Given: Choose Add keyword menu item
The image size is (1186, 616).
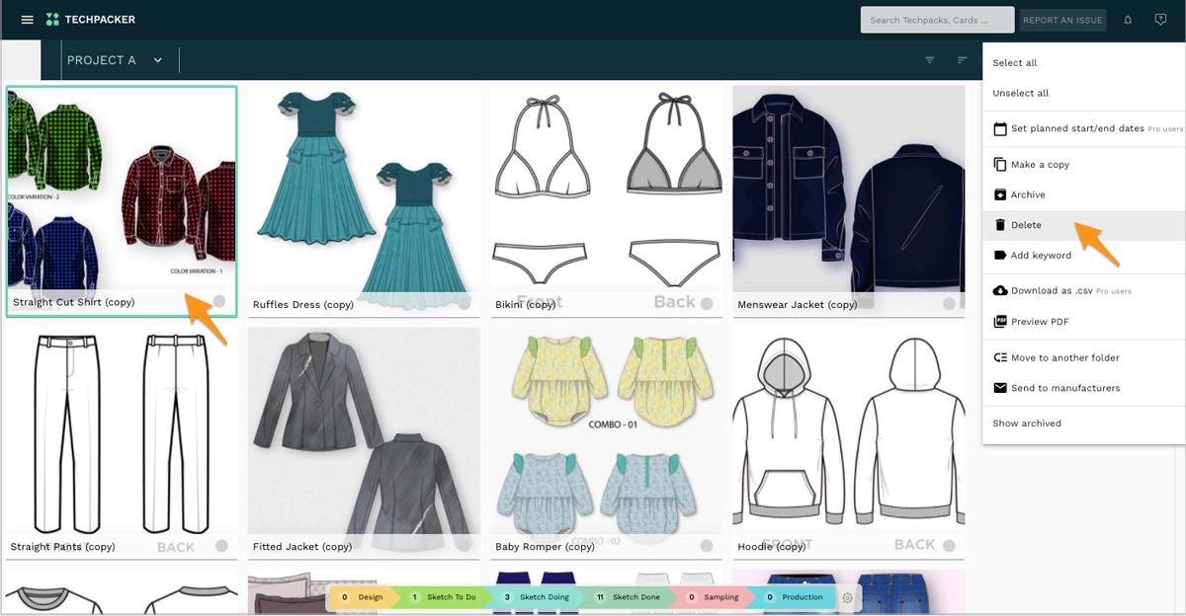Looking at the screenshot, I should click(x=1084, y=255).
